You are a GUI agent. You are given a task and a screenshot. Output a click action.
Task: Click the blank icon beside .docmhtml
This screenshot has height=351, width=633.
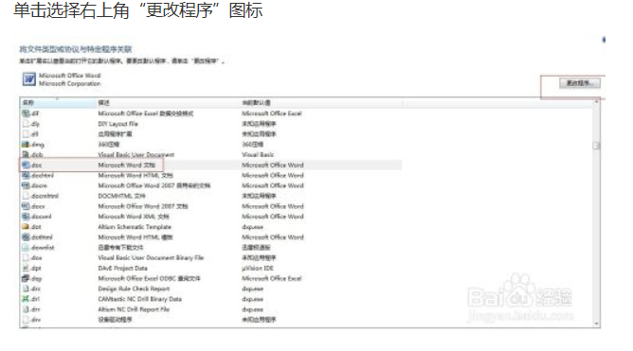[x=26, y=196]
